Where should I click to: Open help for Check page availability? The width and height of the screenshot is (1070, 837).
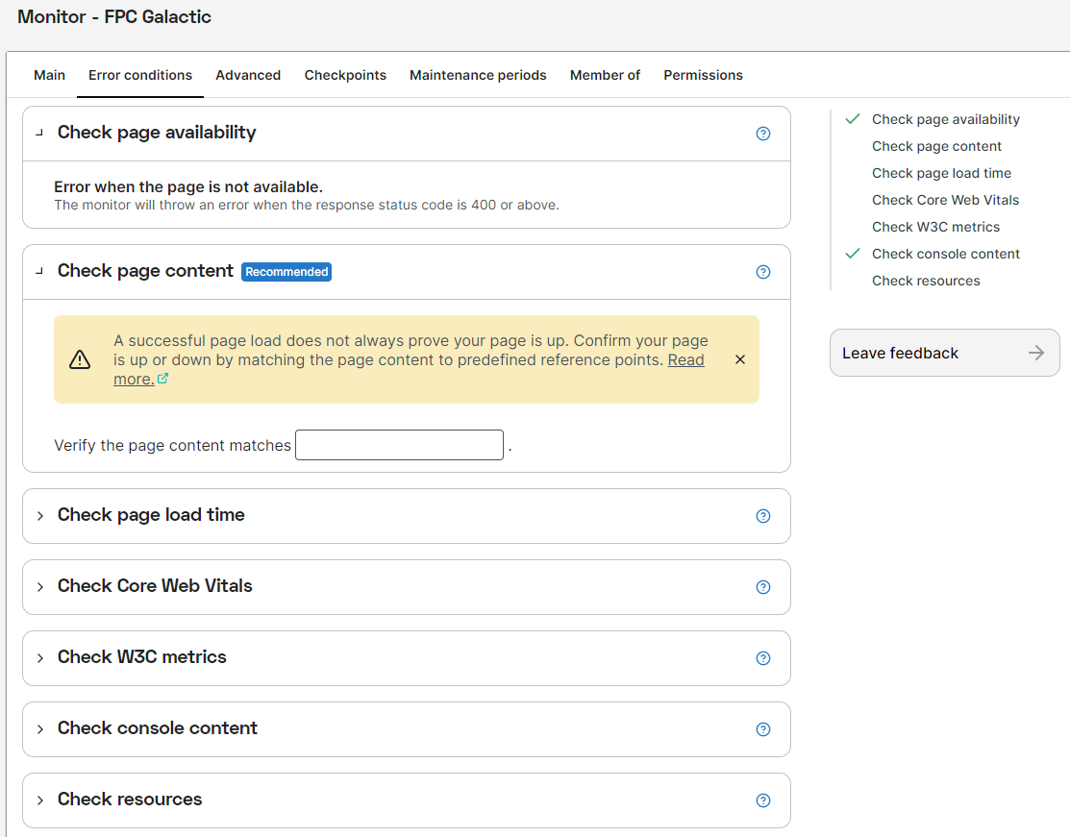(763, 134)
